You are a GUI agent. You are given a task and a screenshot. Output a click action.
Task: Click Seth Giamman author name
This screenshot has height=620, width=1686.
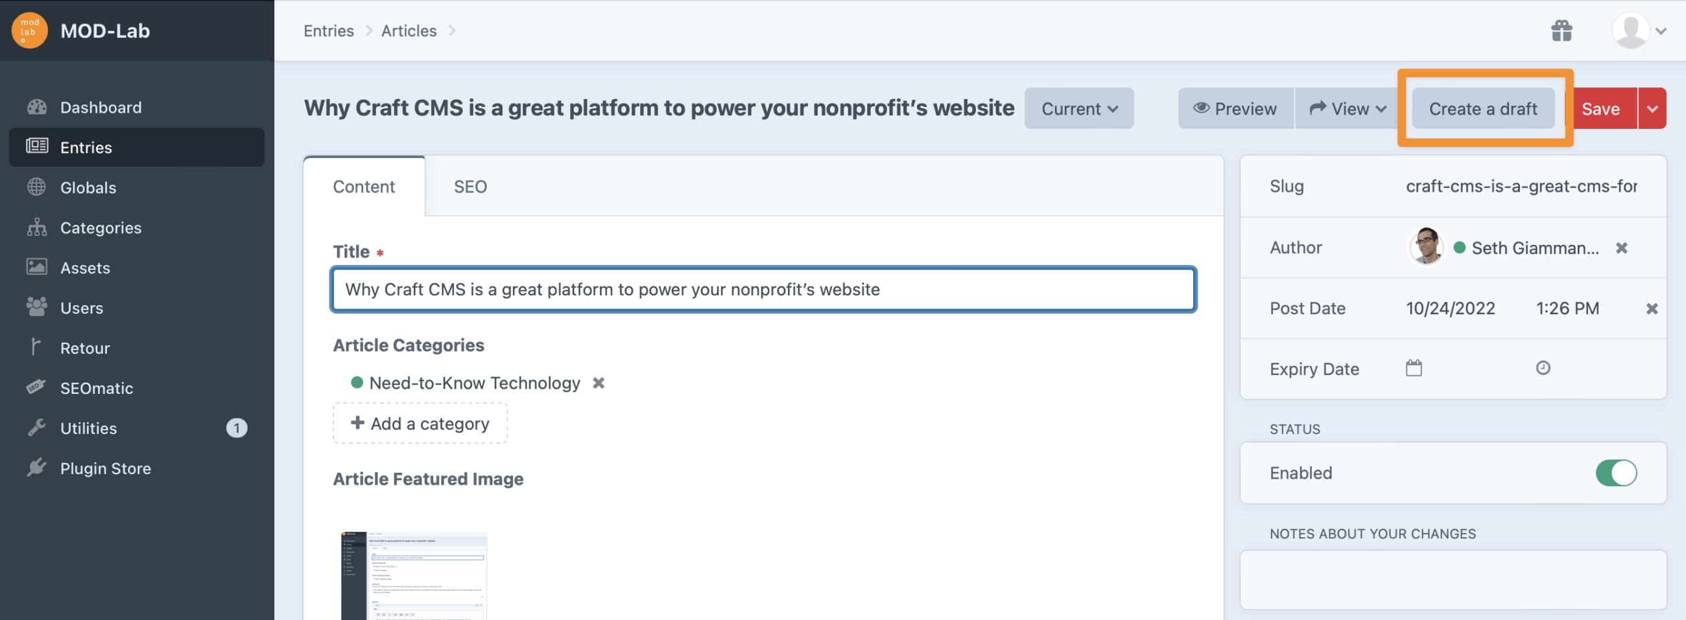coord(1535,248)
